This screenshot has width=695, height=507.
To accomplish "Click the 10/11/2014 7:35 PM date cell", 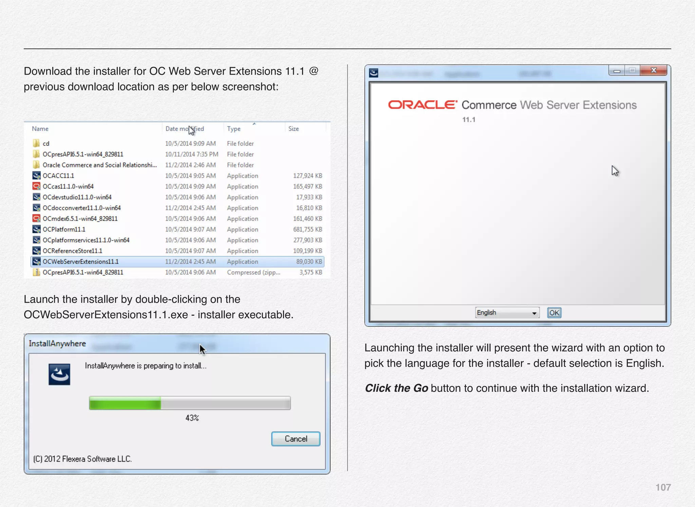I will pyautogui.click(x=192, y=154).
